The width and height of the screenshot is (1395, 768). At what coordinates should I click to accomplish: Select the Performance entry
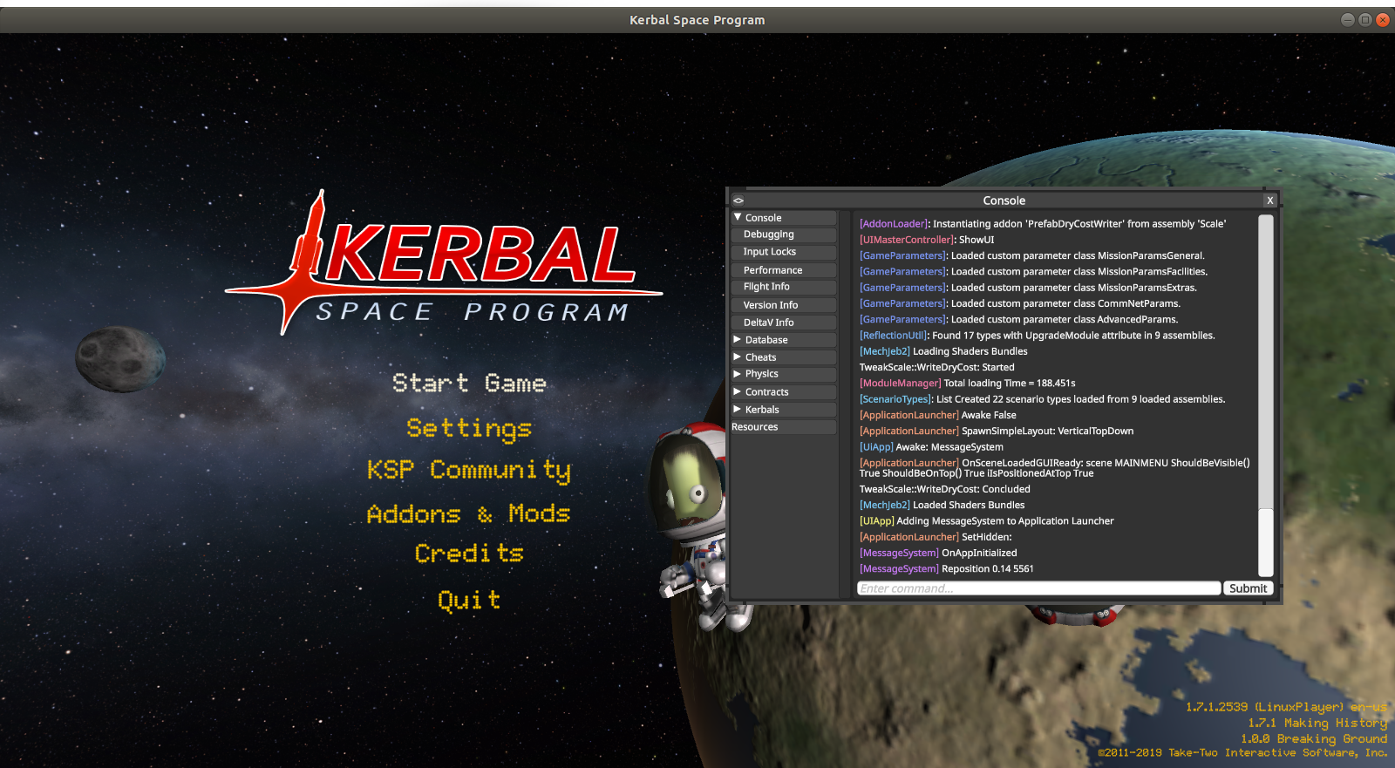pyautogui.click(x=784, y=270)
